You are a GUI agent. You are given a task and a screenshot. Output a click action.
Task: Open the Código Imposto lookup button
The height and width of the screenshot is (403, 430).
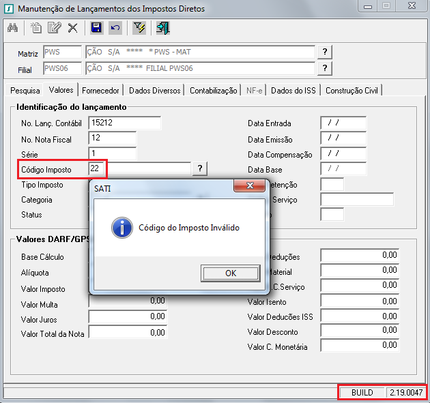[200, 168]
